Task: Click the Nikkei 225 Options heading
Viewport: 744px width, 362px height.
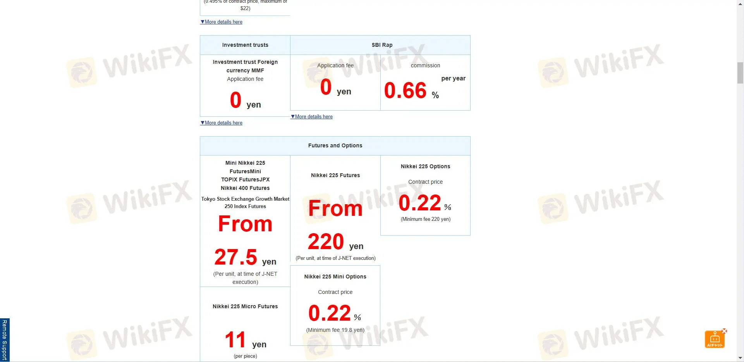Action: pyautogui.click(x=425, y=167)
